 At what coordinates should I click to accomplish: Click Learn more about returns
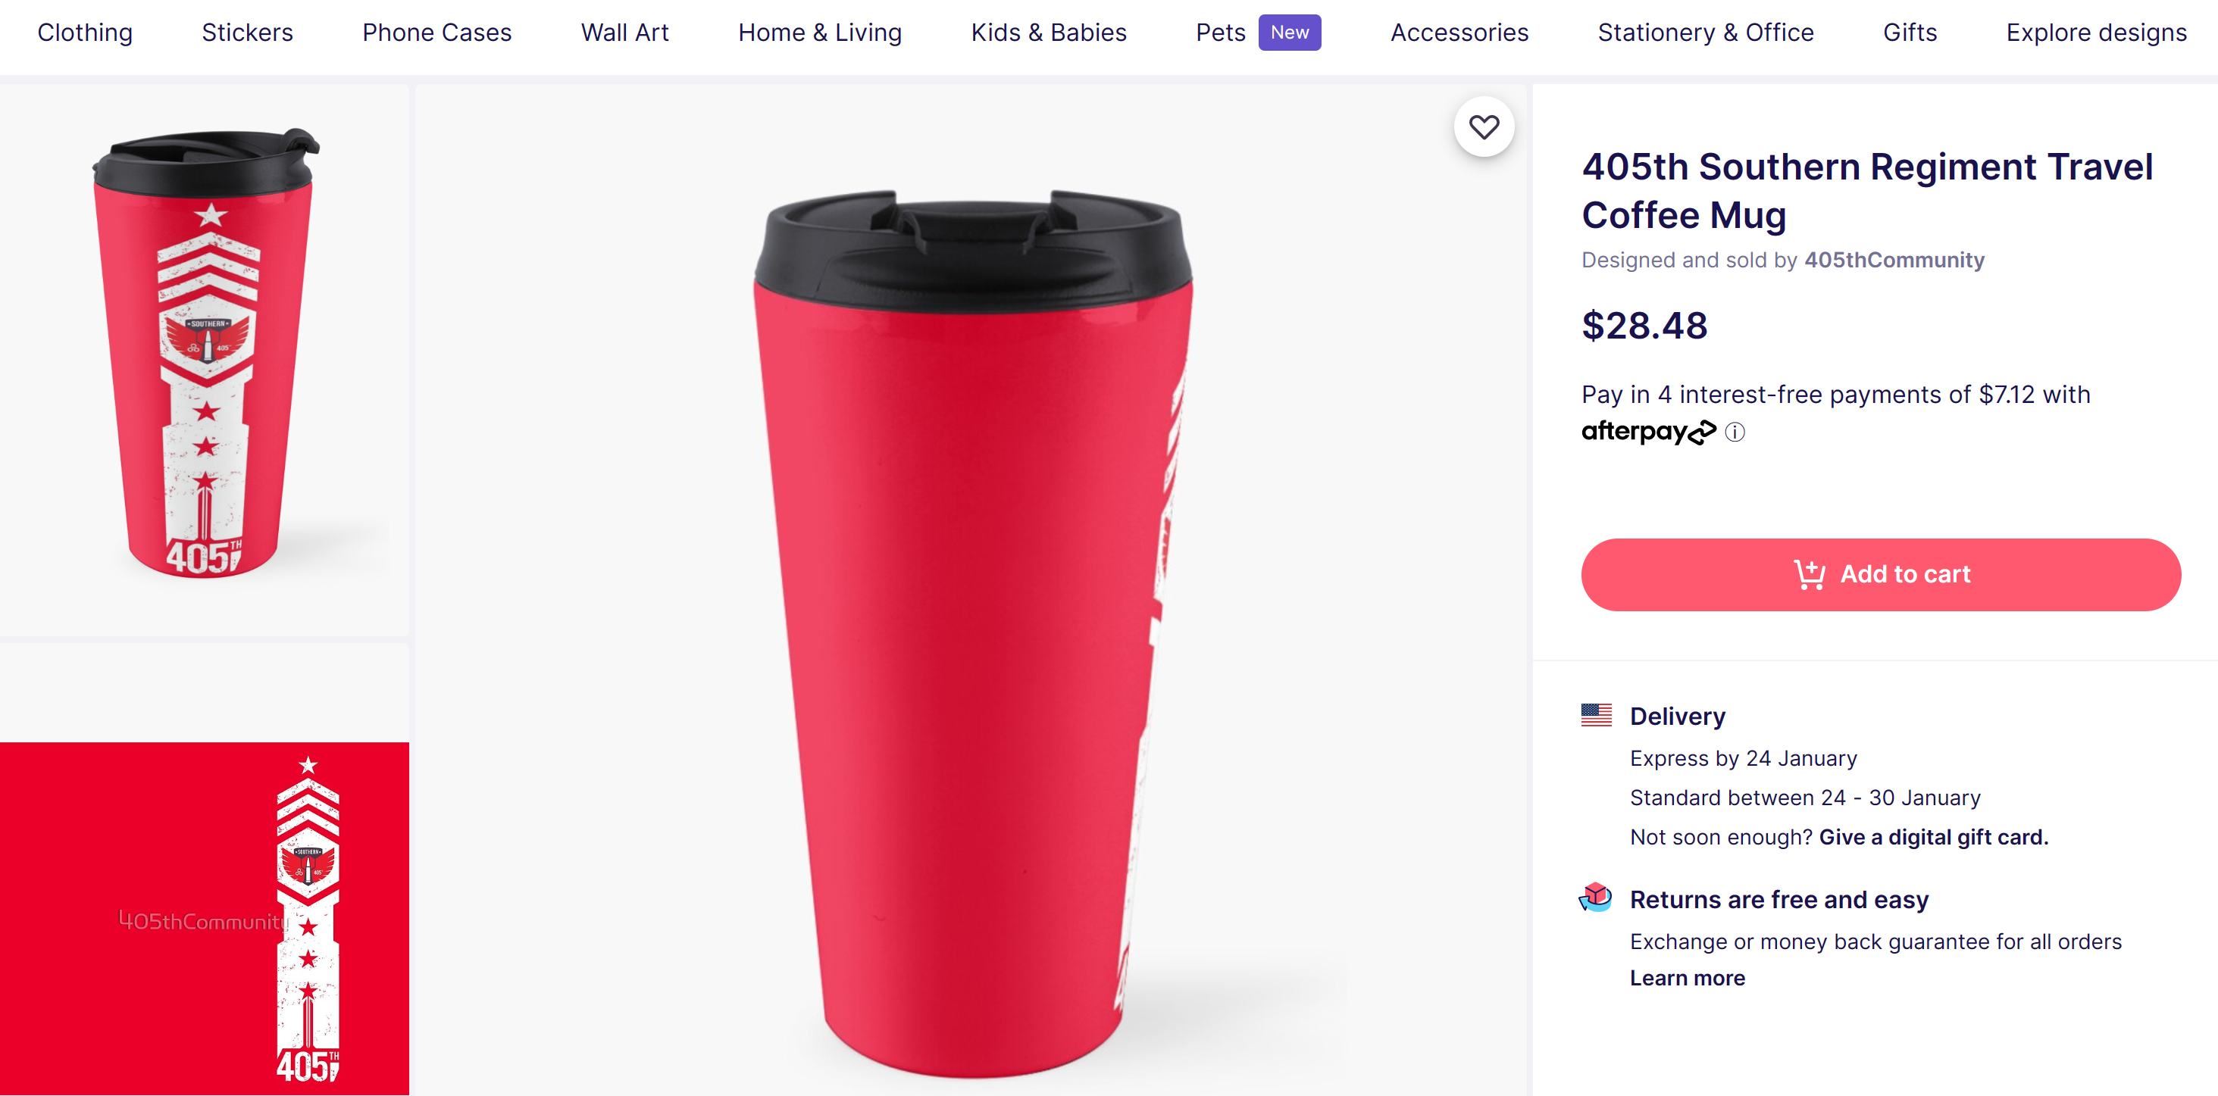pyautogui.click(x=1687, y=978)
